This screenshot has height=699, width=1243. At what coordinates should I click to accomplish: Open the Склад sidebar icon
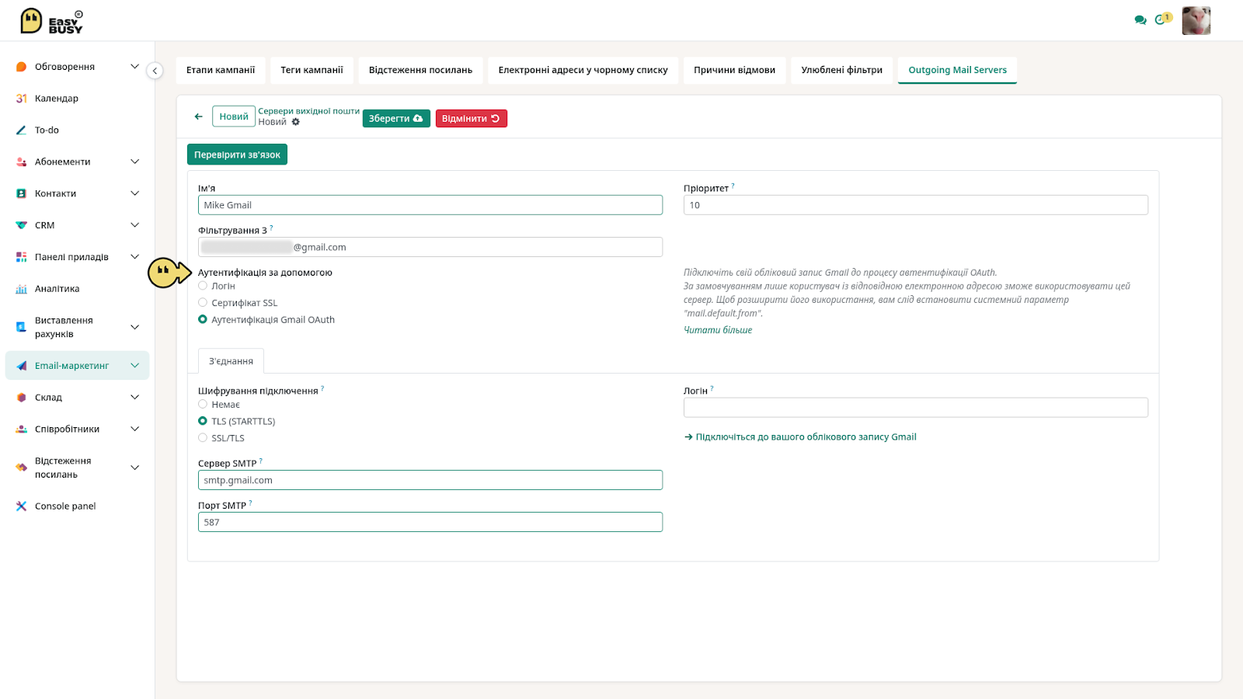(x=22, y=398)
